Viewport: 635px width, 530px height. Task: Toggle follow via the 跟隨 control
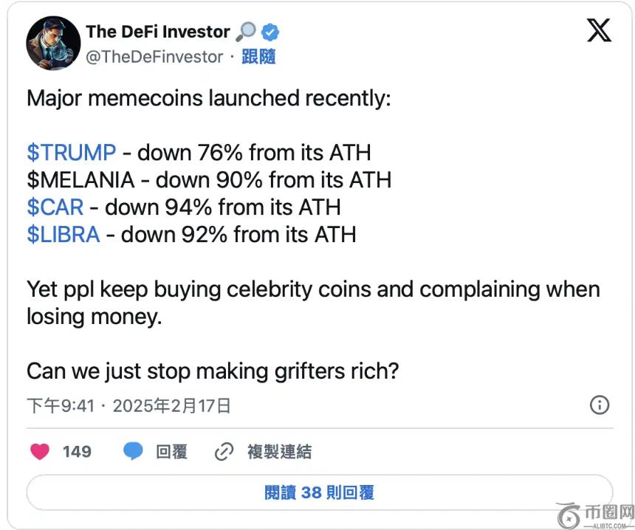coord(258,56)
